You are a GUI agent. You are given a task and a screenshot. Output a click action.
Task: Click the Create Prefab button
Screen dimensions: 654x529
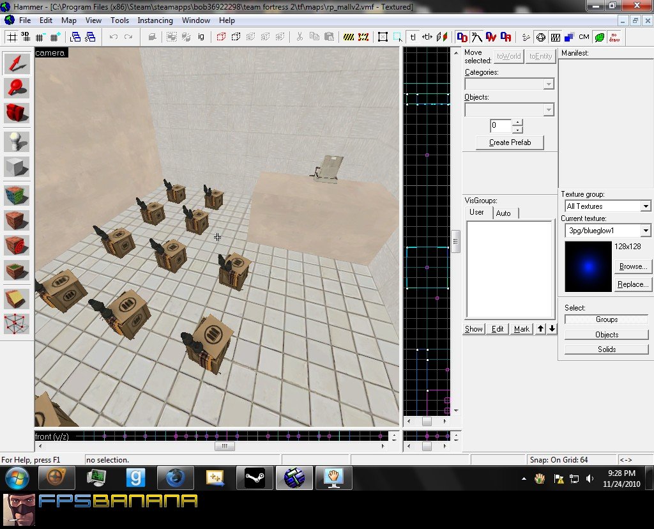(510, 142)
